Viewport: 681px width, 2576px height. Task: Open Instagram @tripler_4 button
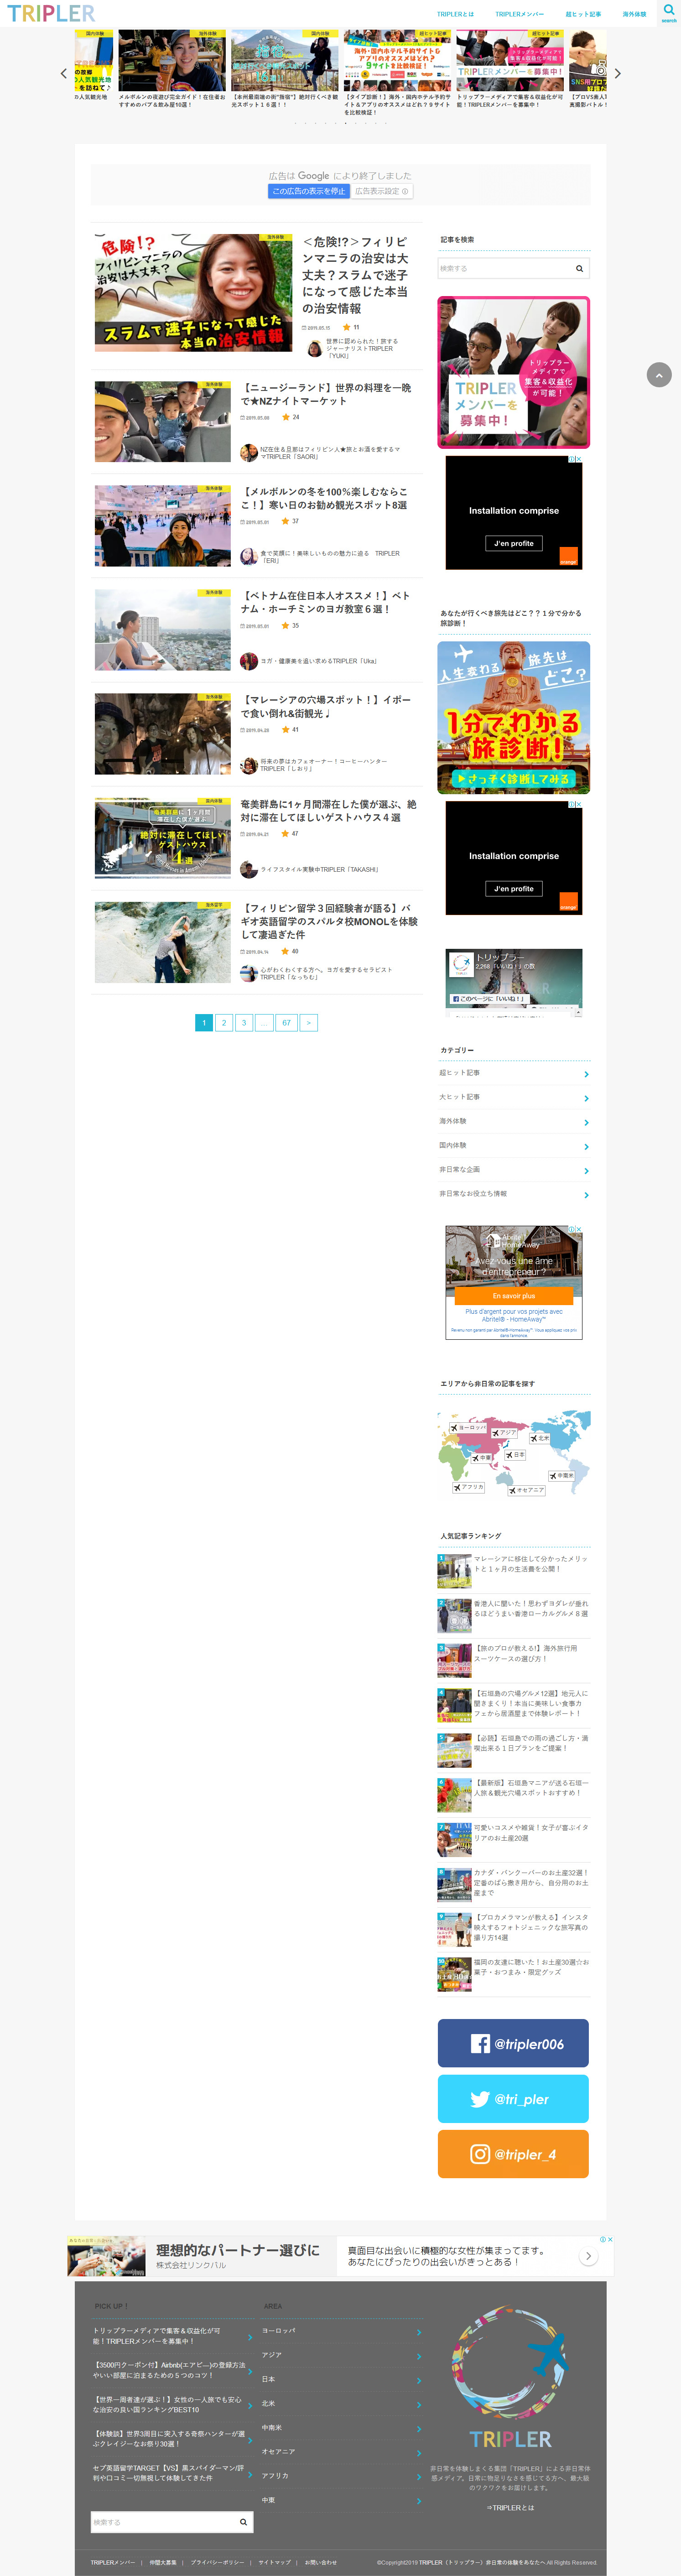pyautogui.click(x=513, y=2153)
